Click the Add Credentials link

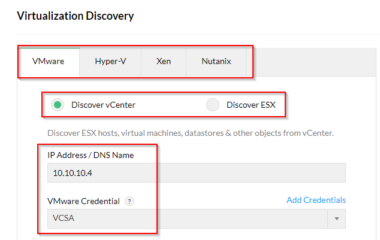click(316, 200)
